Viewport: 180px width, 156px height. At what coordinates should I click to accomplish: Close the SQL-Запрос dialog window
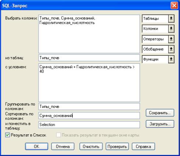point(174,5)
